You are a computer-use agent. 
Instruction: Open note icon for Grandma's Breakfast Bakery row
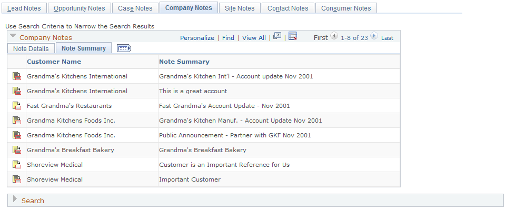(x=17, y=150)
